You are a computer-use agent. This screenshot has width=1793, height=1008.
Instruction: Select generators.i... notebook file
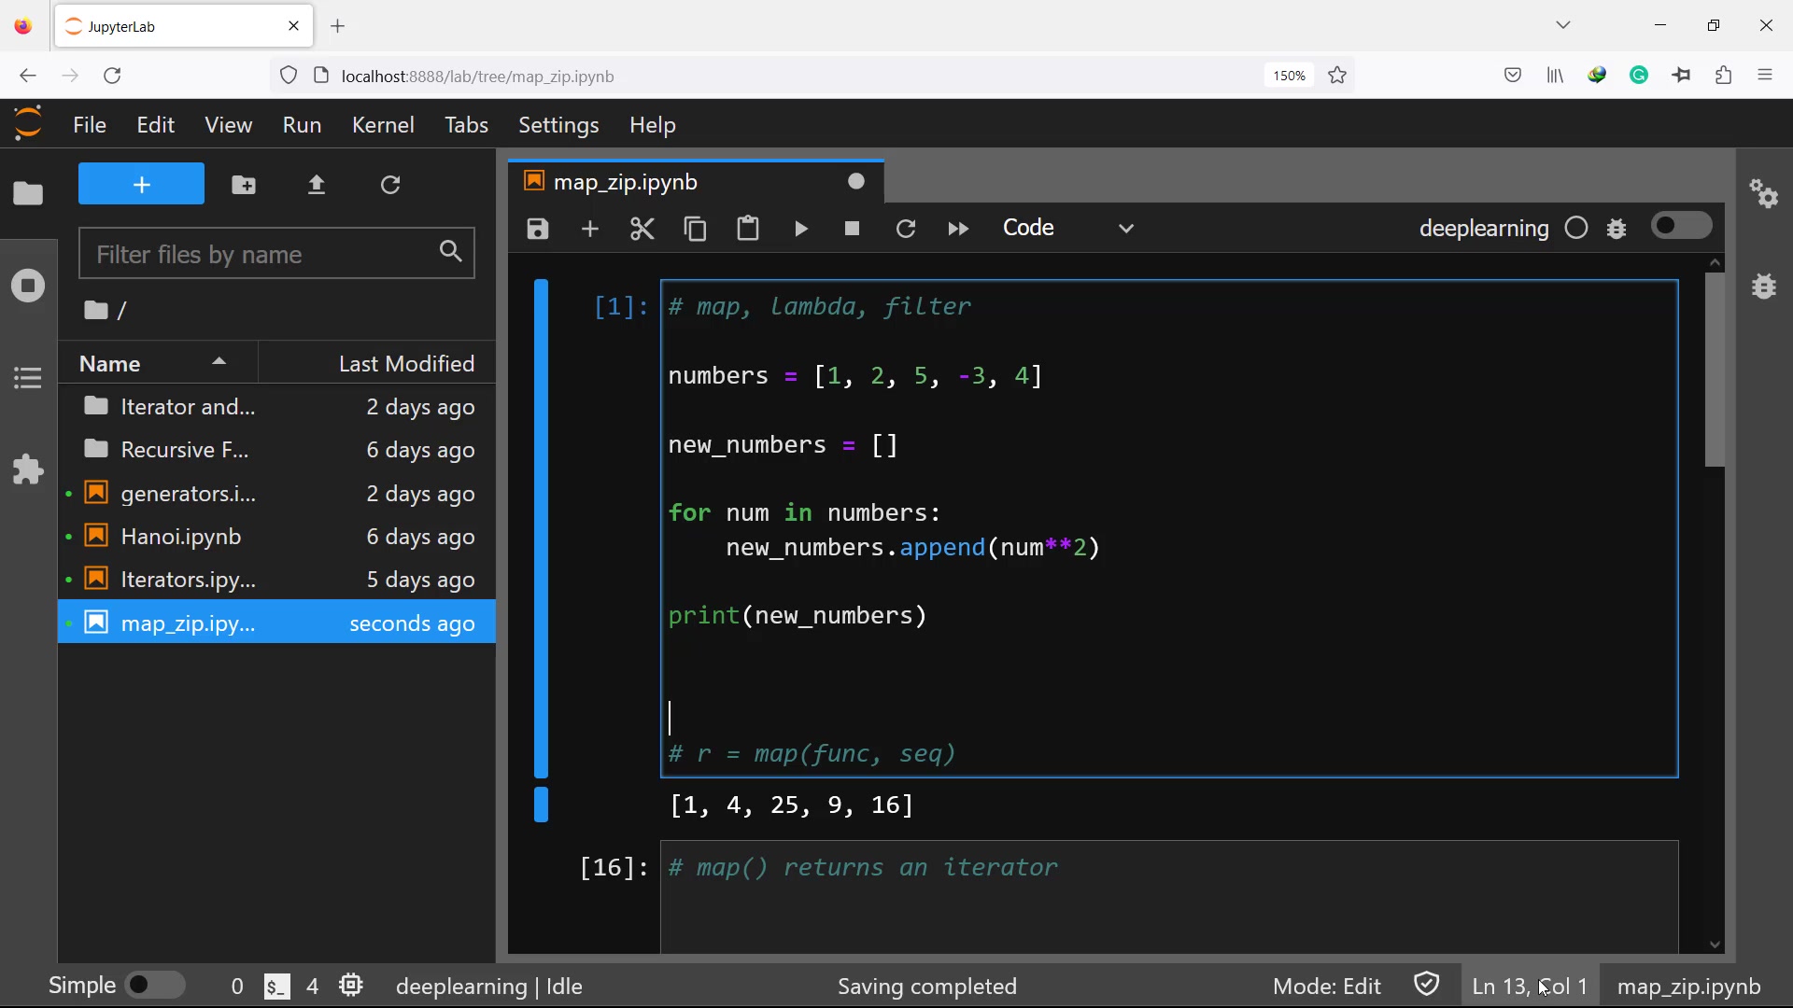(276, 493)
